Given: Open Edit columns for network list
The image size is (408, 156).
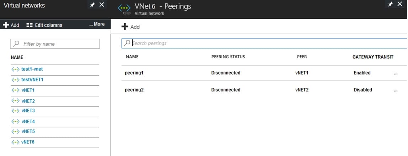Looking at the screenshot, I should [44, 25].
